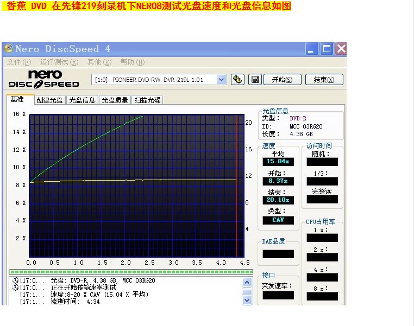Image resolution: width=414 pixels, height=326 pixels.
Task: Switch to the 创建光盘 tab
Action: [x=50, y=100]
